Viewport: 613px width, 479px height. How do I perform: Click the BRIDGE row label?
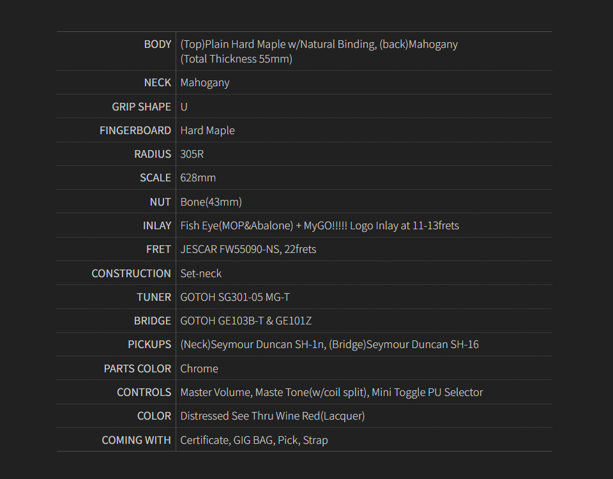(152, 321)
